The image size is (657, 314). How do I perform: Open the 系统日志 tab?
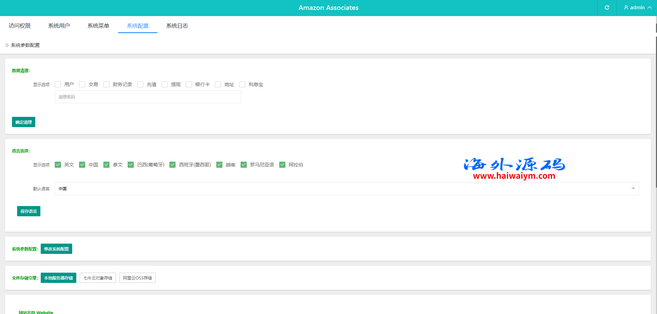pos(177,26)
